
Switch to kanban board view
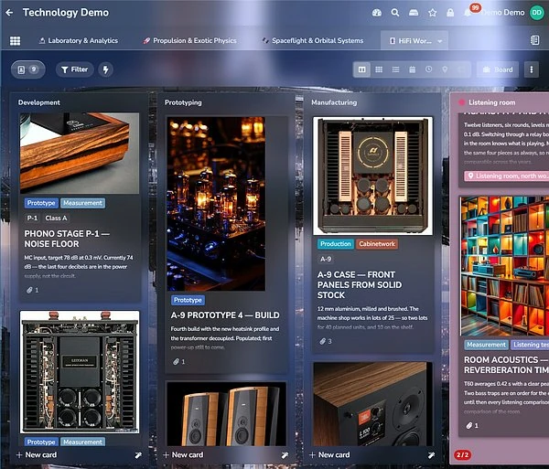coord(362,69)
